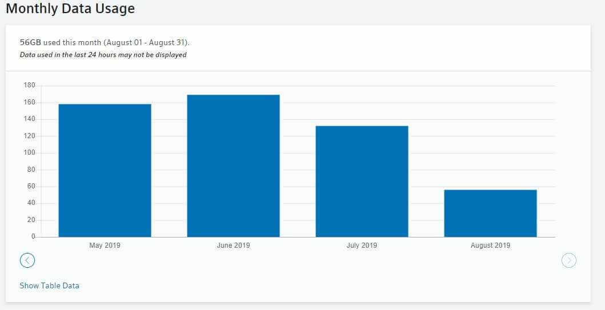Viewport: 605px width, 310px height.
Task: Click the 100 value on the vertical axis
Action: point(29,153)
